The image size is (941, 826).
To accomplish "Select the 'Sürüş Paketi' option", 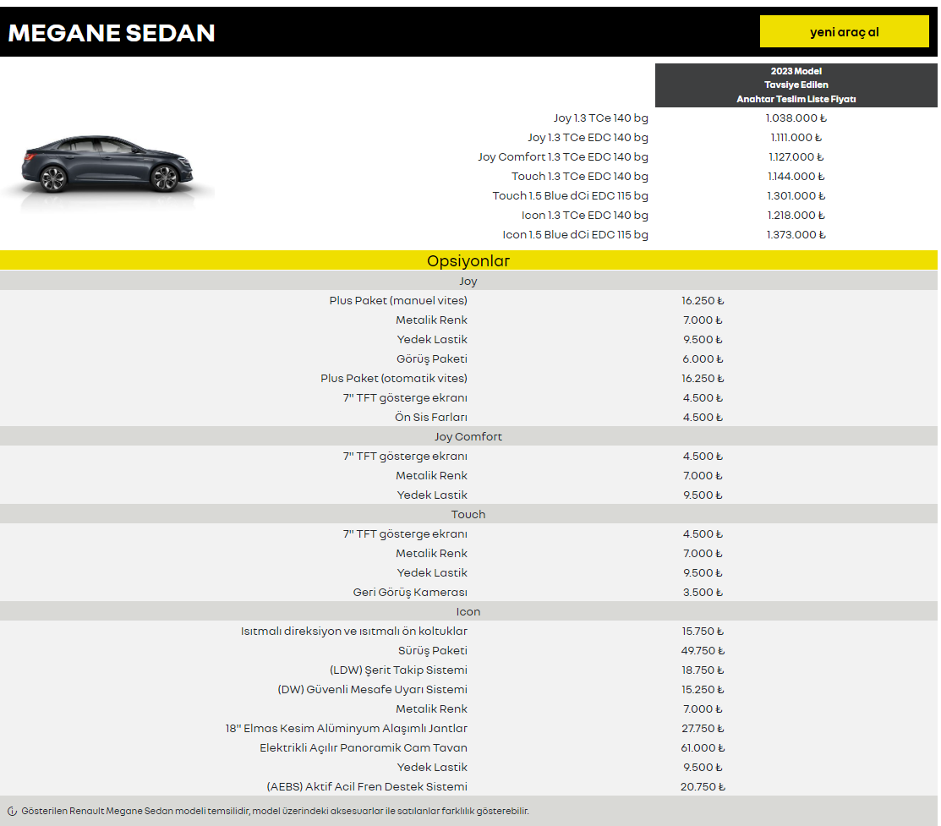I will click(x=433, y=651).
